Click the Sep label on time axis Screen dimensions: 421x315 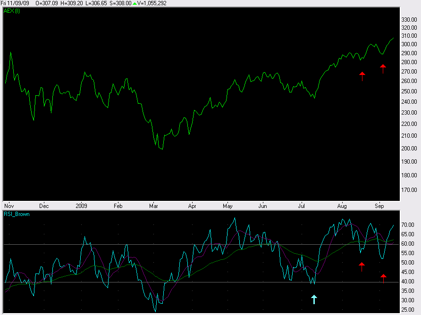click(379, 206)
